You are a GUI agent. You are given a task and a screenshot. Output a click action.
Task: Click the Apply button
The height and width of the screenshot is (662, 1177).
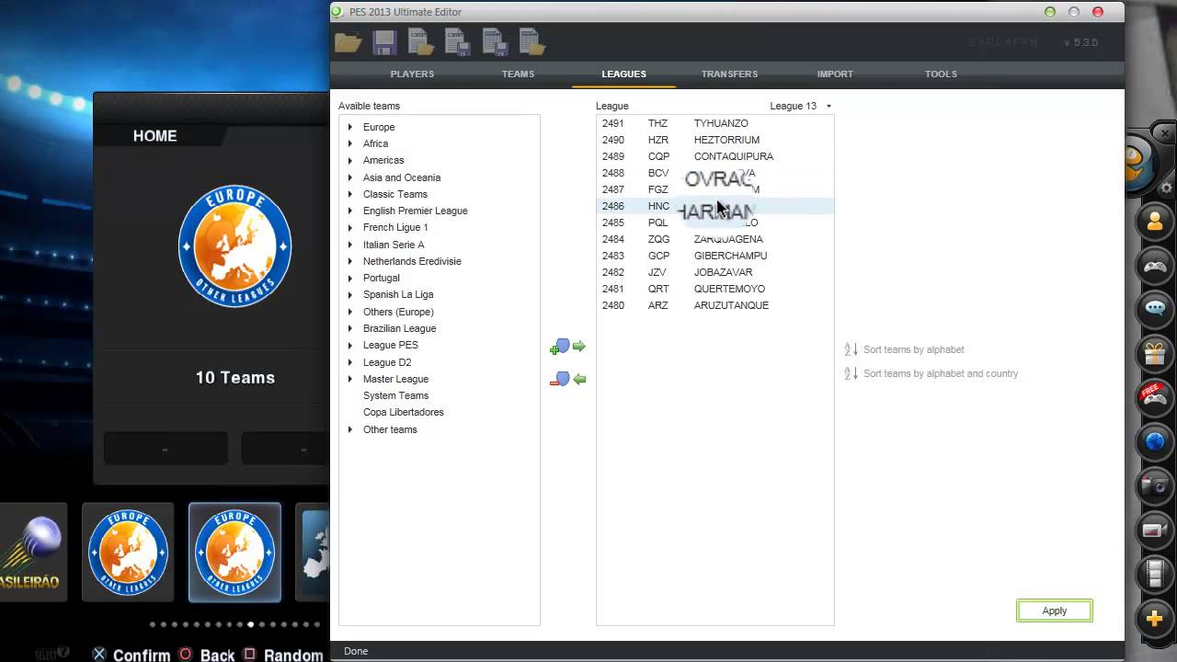pyautogui.click(x=1055, y=611)
